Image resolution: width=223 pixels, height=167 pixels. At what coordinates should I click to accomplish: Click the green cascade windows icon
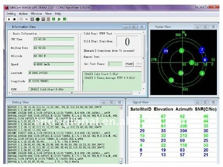pos(59,19)
